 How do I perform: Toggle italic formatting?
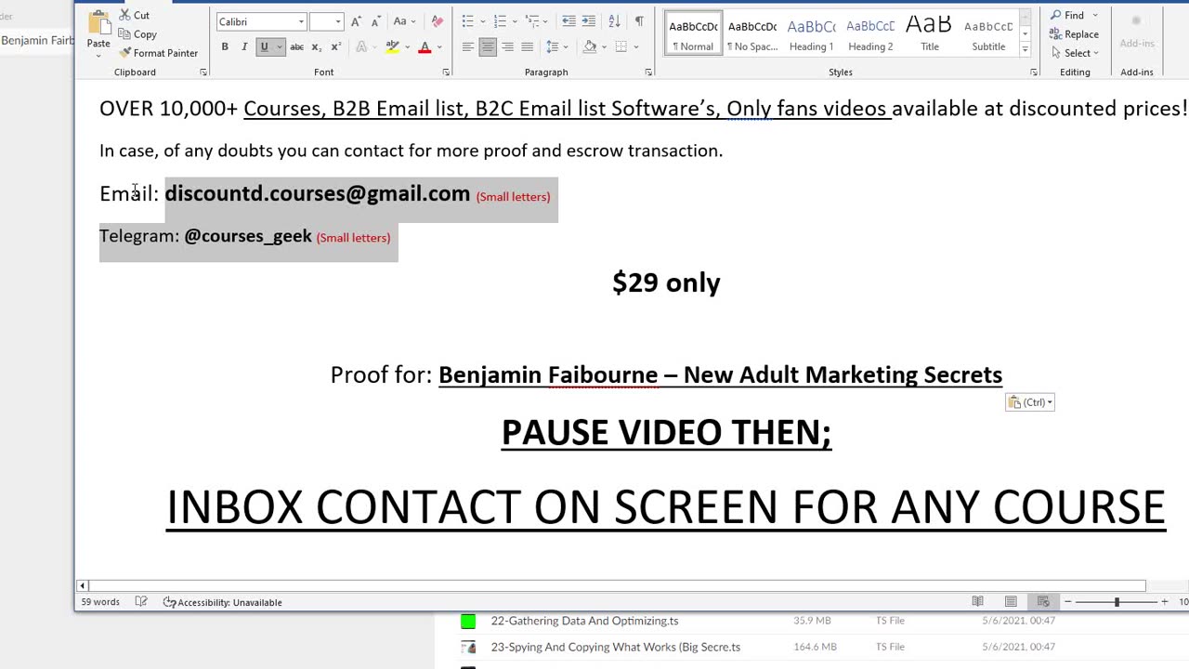click(244, 46)
